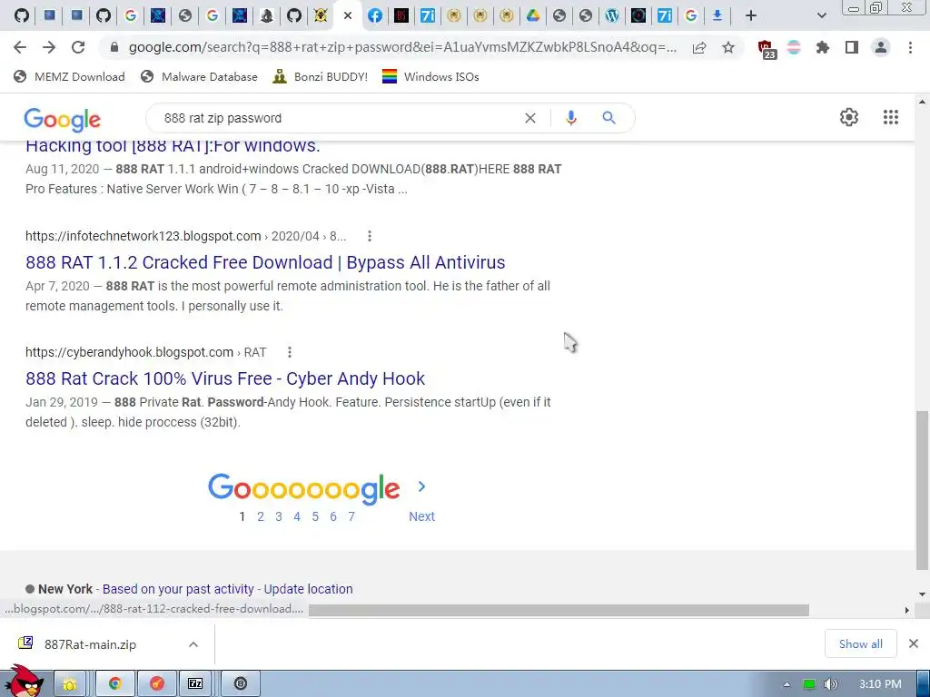Open Chrome from the taskbar
Image resolution: width=930 pixels, height=697 pixels.
click(115, 683)
